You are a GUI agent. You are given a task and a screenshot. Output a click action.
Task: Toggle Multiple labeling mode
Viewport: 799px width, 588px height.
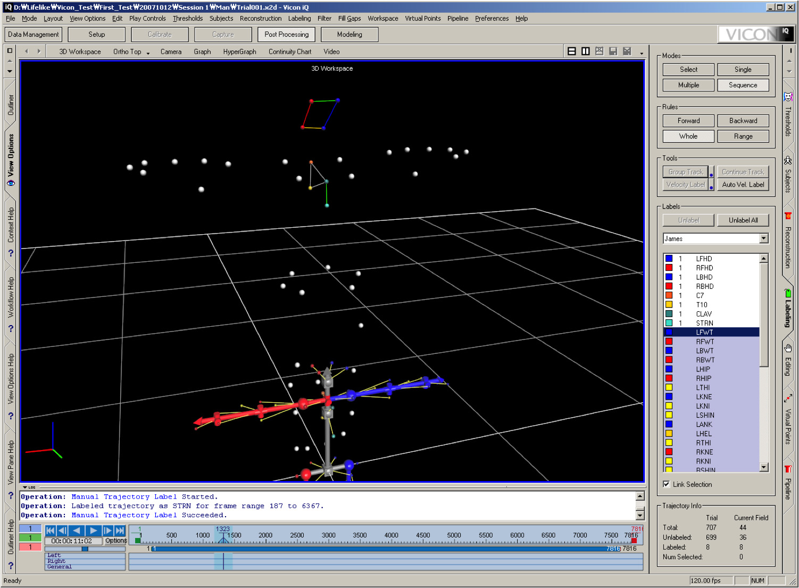[688, 85]
